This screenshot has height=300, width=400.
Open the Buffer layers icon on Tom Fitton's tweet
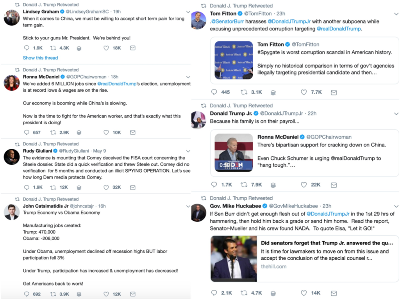[x=273, y=93]
